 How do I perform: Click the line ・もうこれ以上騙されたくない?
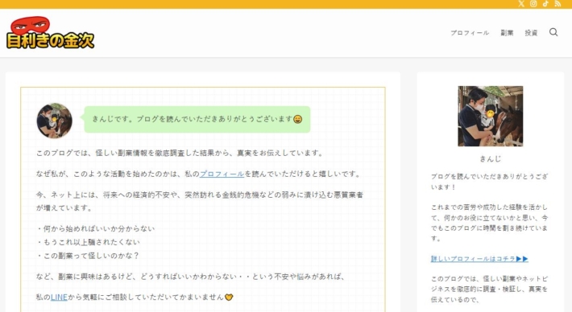coord(88,242)
